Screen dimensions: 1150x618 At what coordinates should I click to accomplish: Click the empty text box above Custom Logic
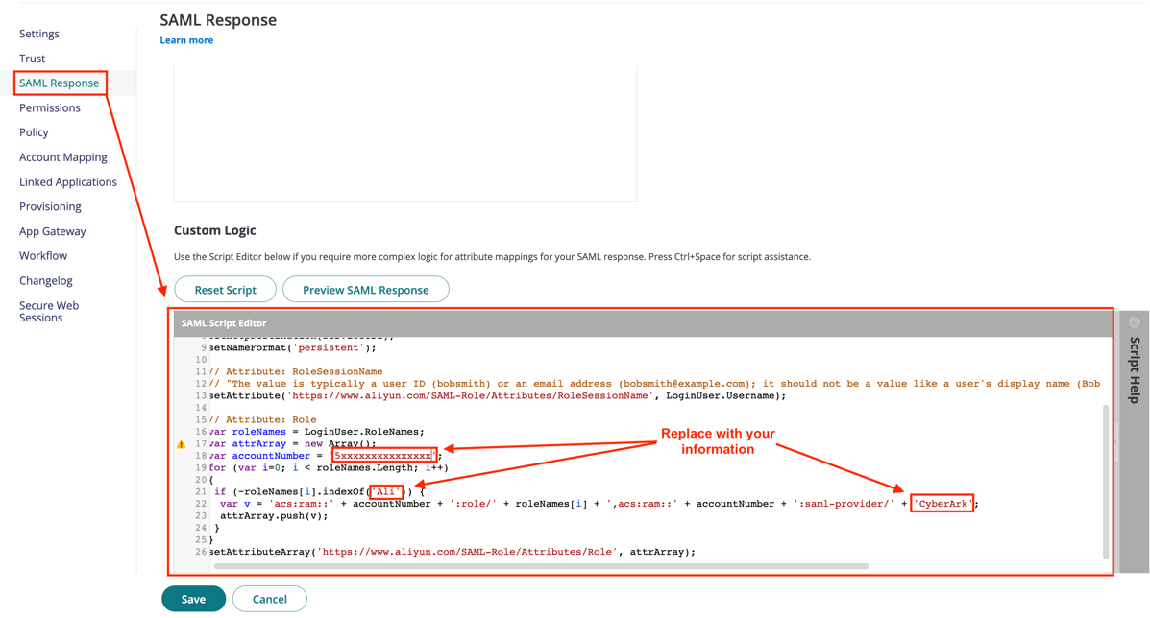[x=405, y=132]
